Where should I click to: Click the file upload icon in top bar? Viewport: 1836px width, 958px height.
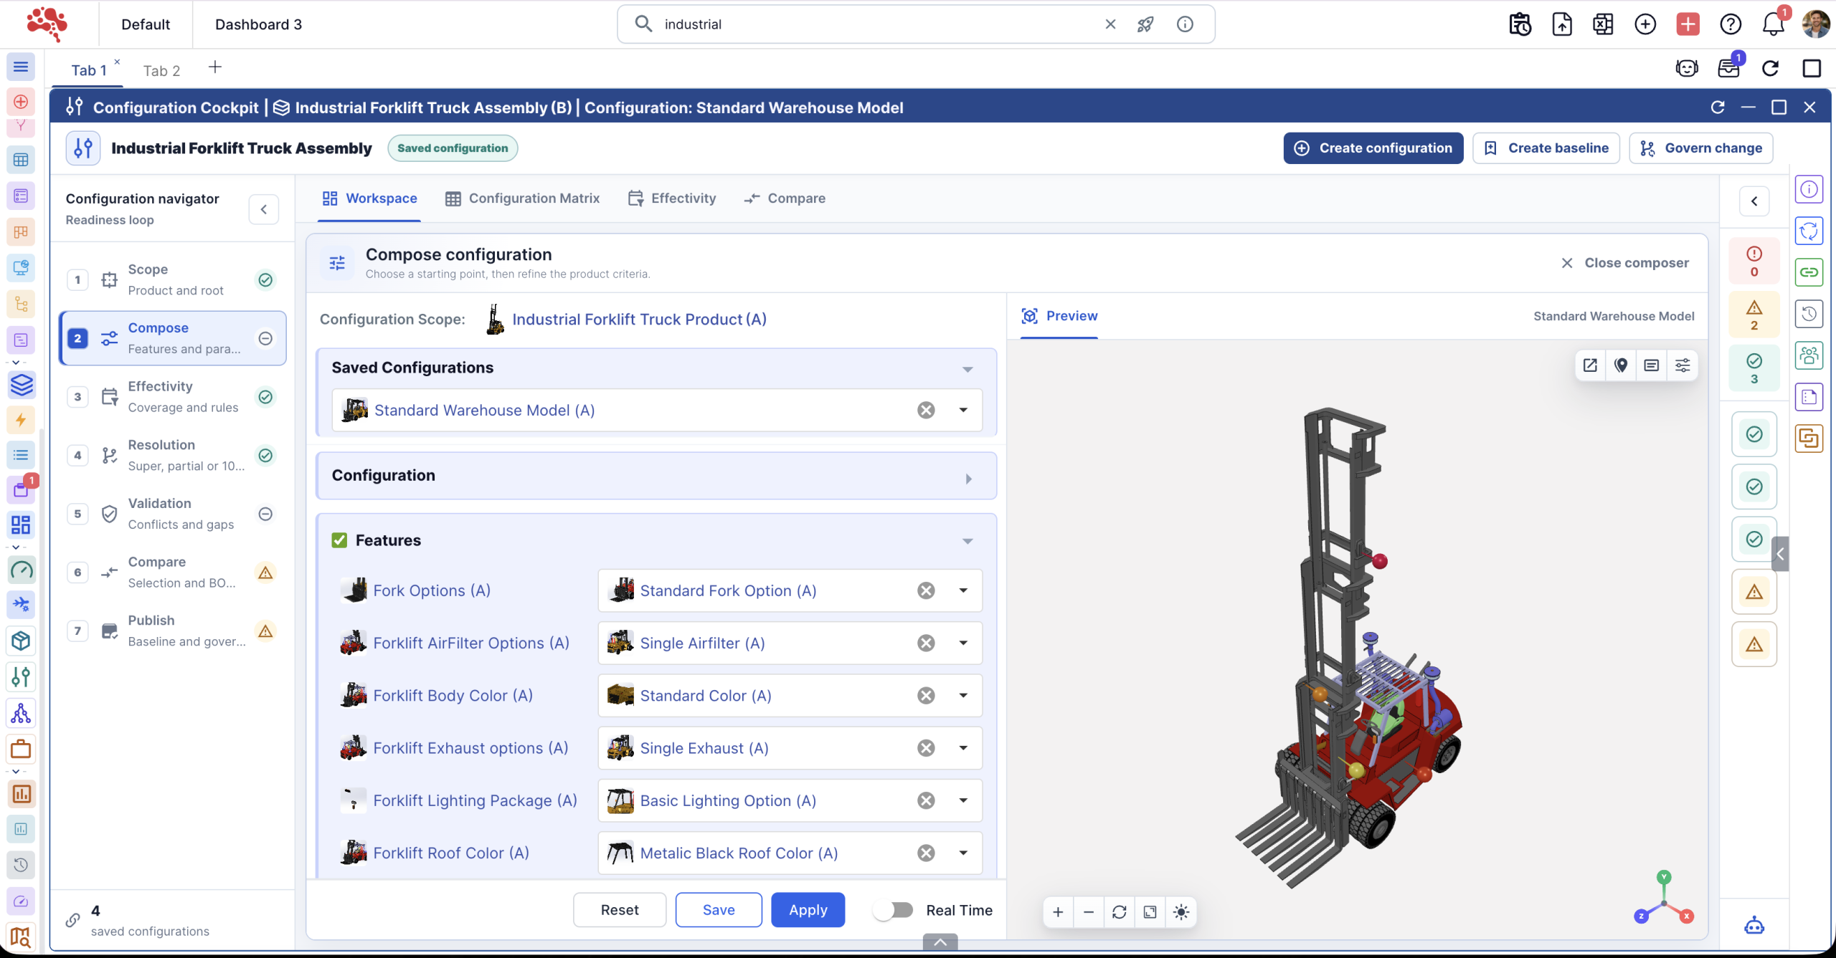(x=1562, y=24)
